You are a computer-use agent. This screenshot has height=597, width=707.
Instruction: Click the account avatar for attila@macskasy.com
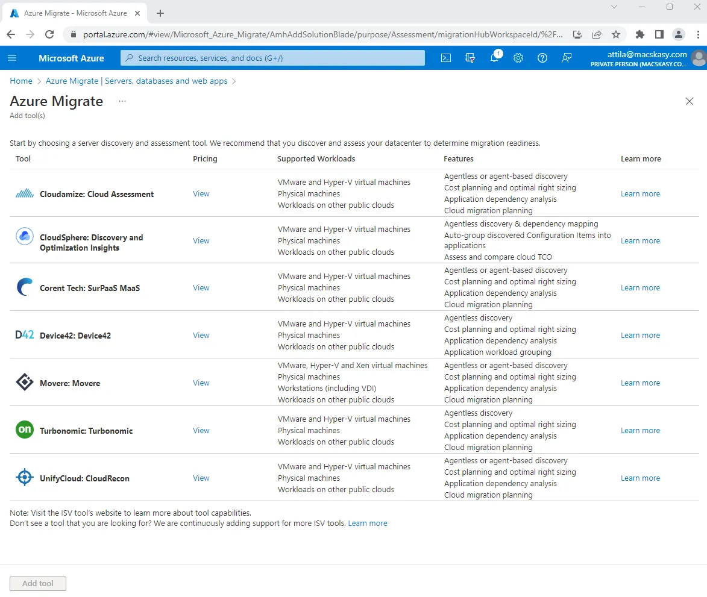699,58
